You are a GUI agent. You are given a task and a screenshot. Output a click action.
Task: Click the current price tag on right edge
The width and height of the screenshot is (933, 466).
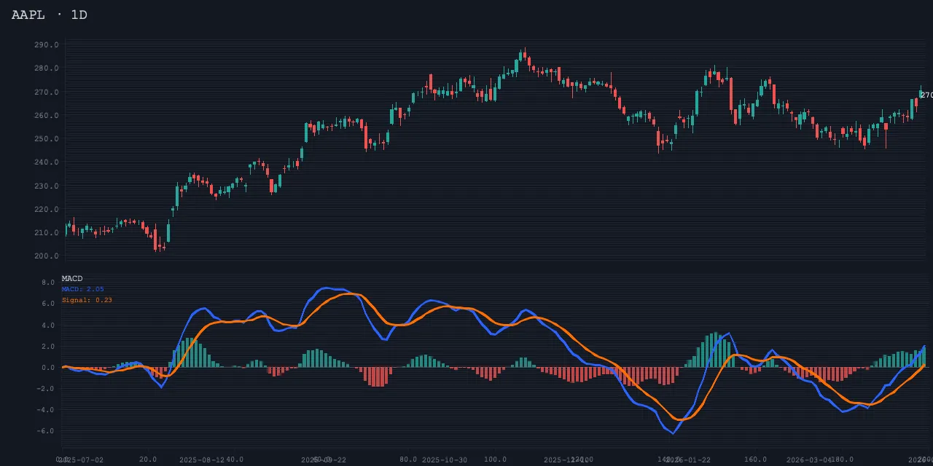click(x=926, y=95)
